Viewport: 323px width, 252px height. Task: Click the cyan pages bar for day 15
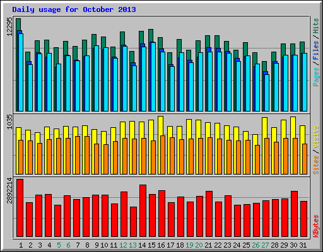153,77
